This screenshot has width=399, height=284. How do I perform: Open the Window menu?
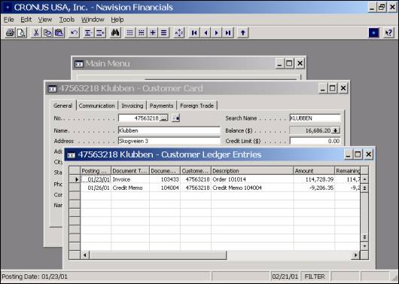tap(93, 20)
